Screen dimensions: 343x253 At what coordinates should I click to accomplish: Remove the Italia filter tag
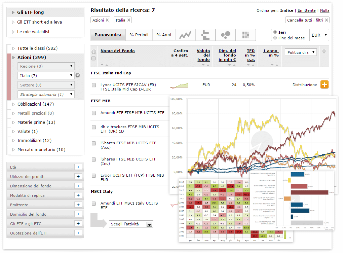point(129,20)
